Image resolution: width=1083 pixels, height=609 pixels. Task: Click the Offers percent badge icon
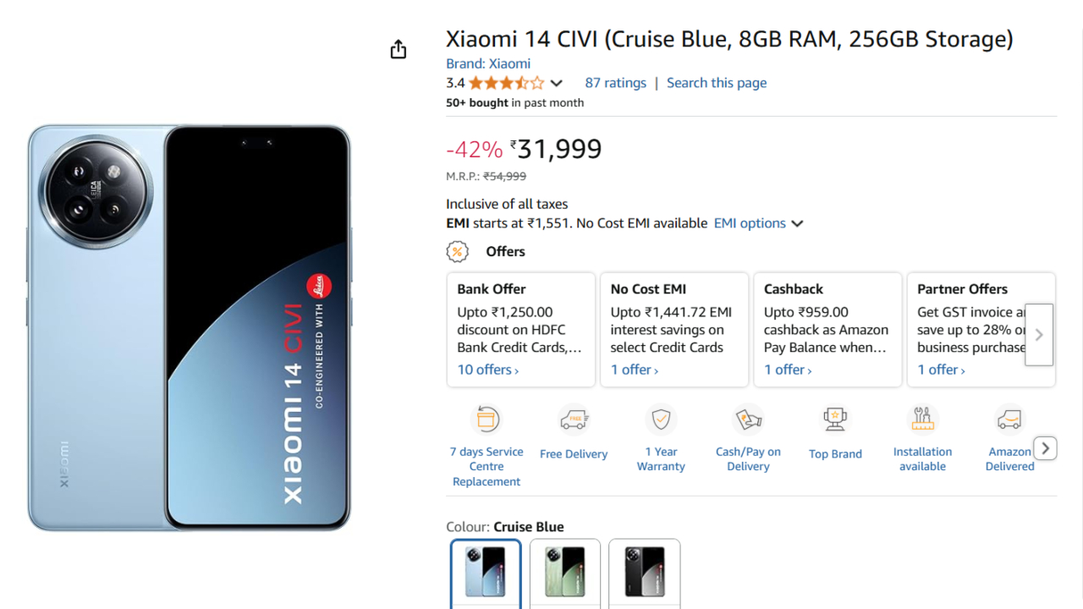458,251
